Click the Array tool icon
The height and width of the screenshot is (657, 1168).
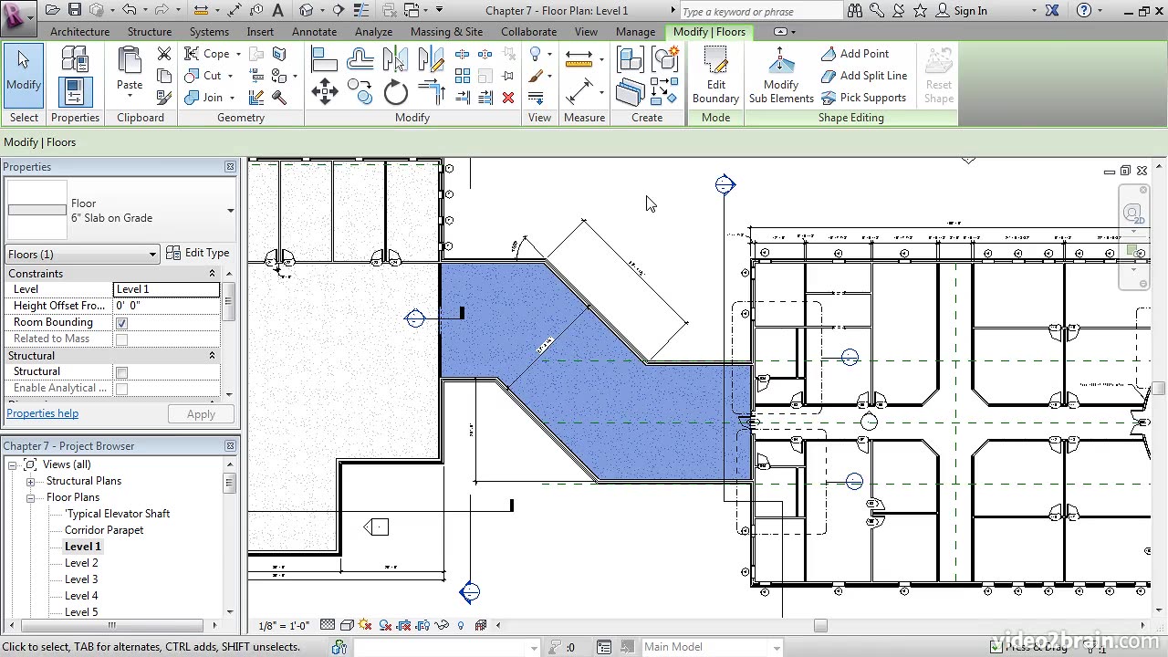click(x=463, y=76)
